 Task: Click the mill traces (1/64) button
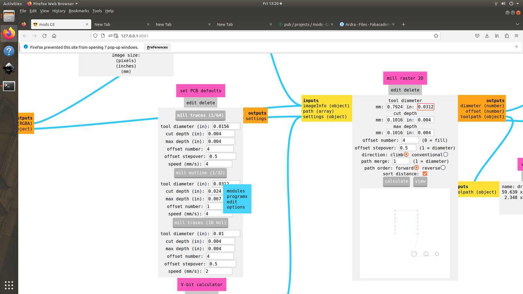[x=200, y=115]
